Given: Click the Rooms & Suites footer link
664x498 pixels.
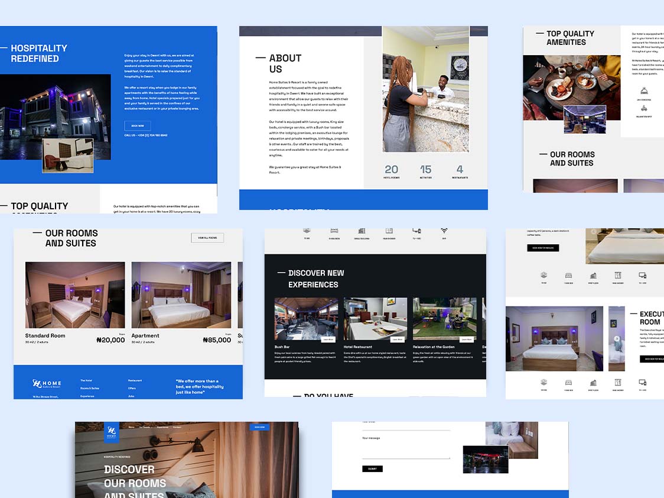Looking at the screenshot, I should [x=90, y=389].
